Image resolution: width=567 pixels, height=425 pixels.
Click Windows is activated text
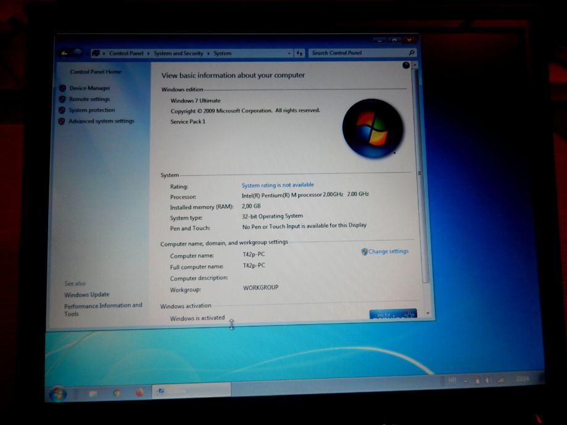point(197,318)
